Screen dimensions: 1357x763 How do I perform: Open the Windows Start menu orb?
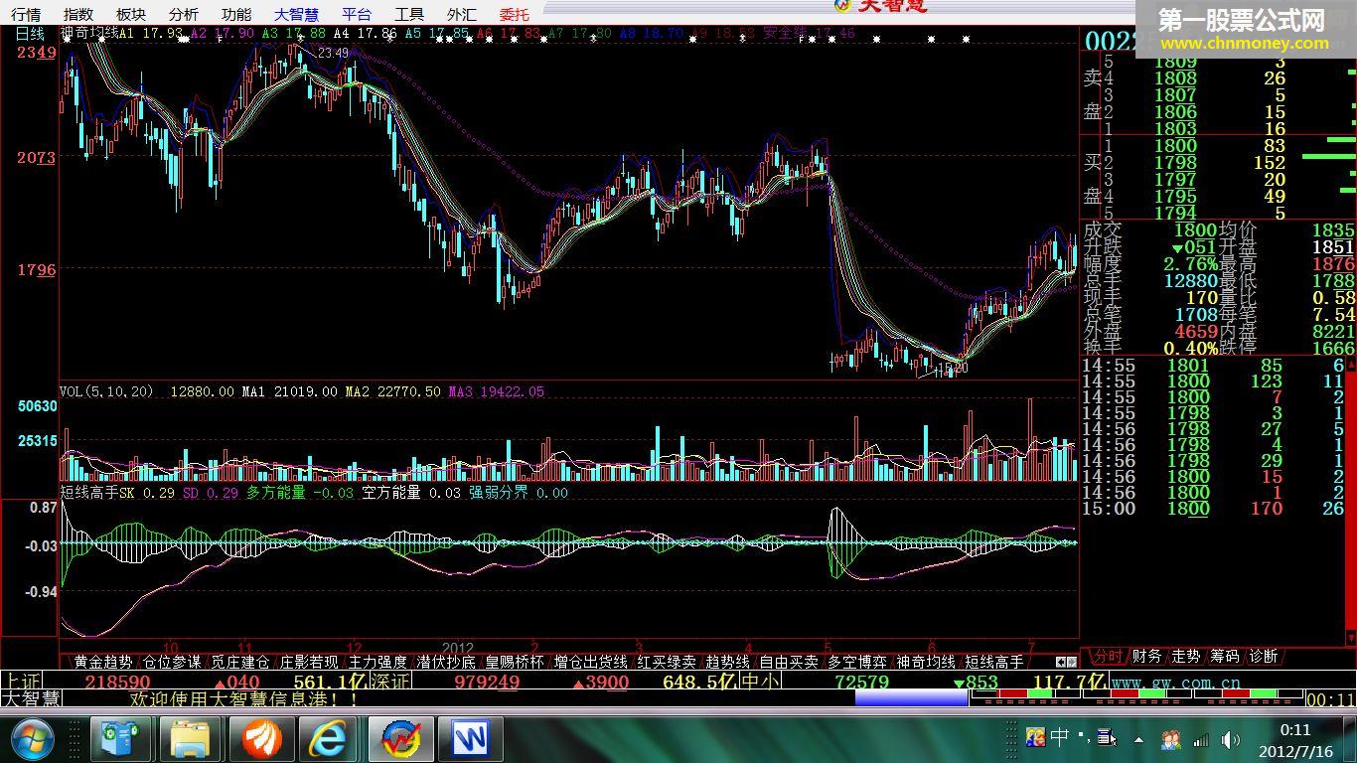pos(34,738)
